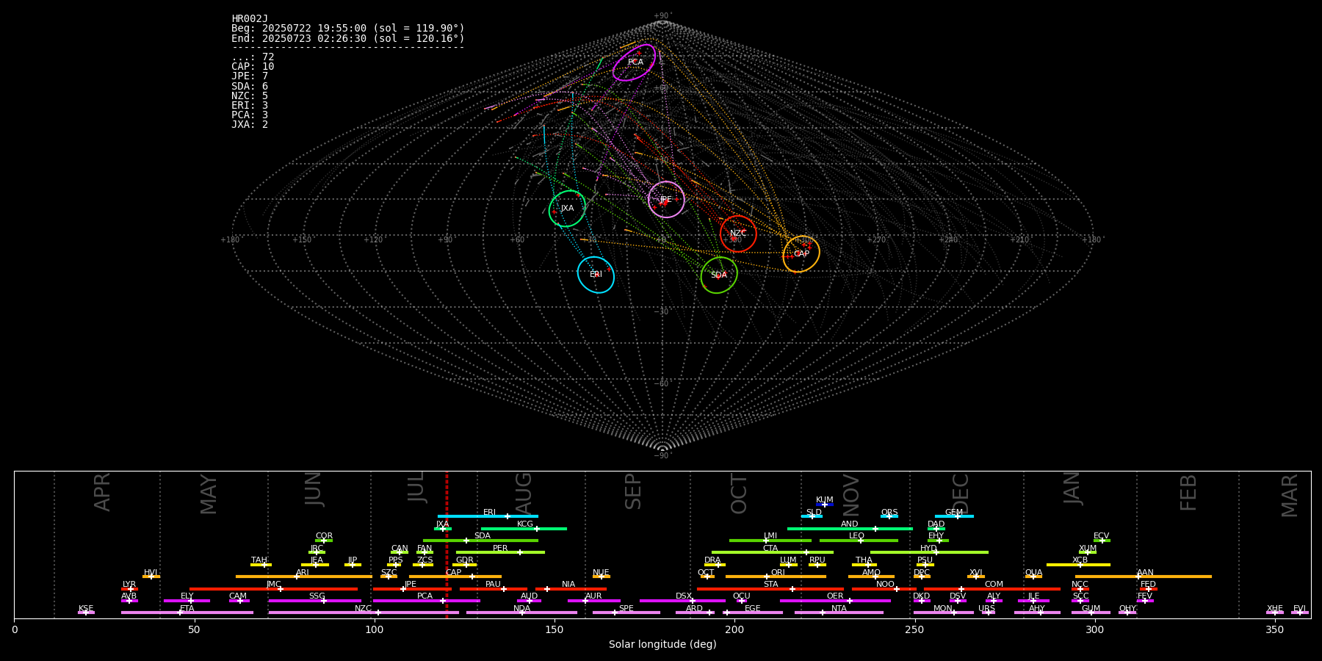Click the +90° label atop sky map
The image size is (1322, 661).
pyautogui.click(x=662, y=16)
